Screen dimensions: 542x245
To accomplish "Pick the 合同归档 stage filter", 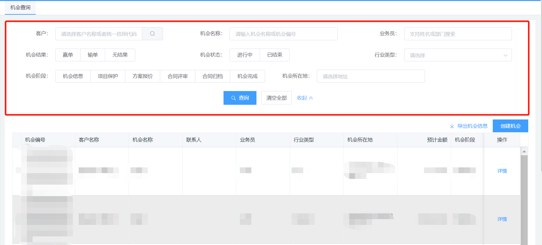I will coord(212,76).
